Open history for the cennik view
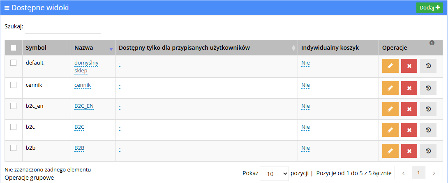The width and height of the screenshot is (448, 183). pyautogui.click(x=428, y=88)
